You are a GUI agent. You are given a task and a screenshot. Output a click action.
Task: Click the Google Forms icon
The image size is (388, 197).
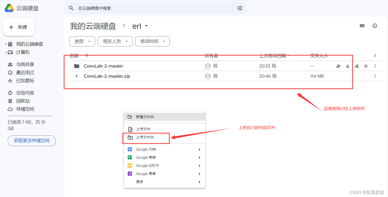tap(130, 174)
